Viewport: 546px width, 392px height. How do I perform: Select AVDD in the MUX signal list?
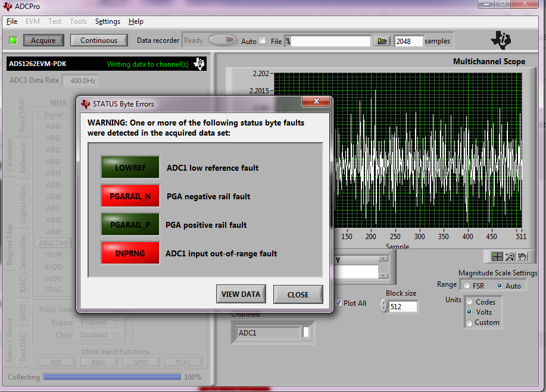(53, 266)
